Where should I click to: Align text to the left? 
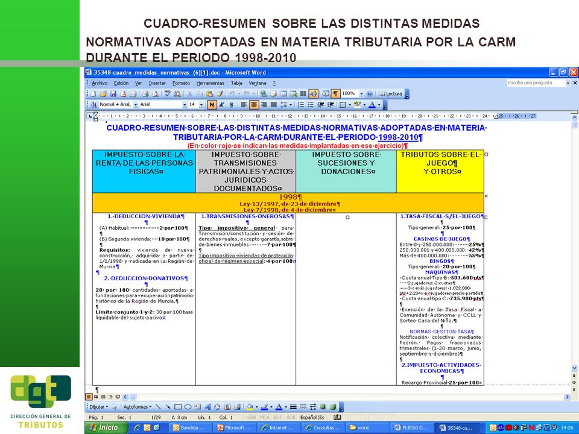coord(244,104)
